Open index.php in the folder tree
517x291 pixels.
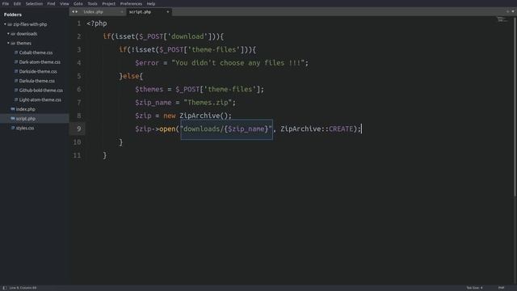(25, 109)
